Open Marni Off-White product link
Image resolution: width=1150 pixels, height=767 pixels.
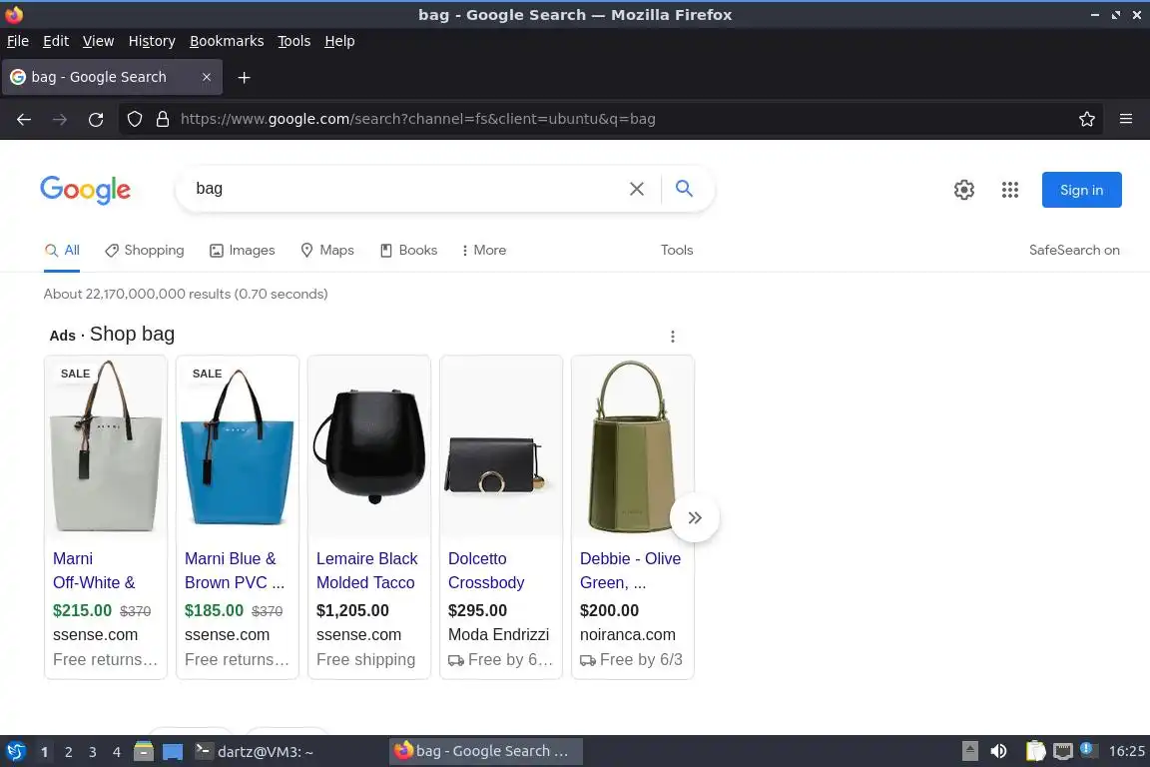point(94,570)
